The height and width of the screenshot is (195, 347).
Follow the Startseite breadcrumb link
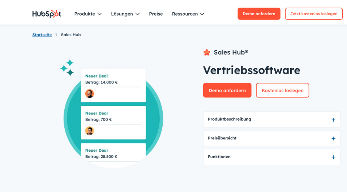point(42,35)
